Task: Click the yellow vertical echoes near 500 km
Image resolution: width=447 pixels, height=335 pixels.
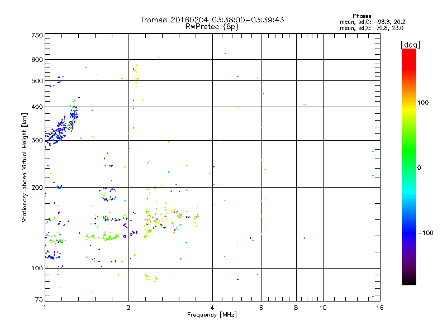Action: click(x=136, y=75)
